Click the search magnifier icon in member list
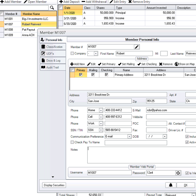The width and height of the screenshot is (196, 196). click(52, 8)
